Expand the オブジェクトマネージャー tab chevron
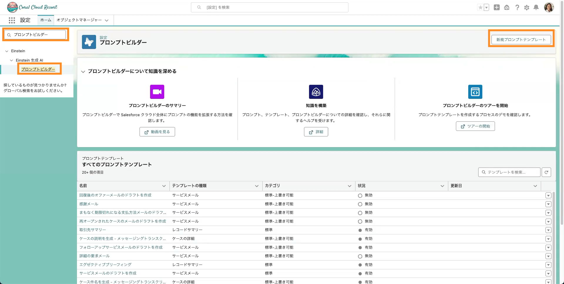 107,20
